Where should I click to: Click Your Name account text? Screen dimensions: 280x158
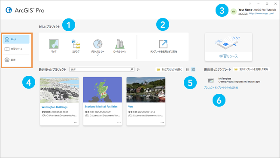coord(245,10)
